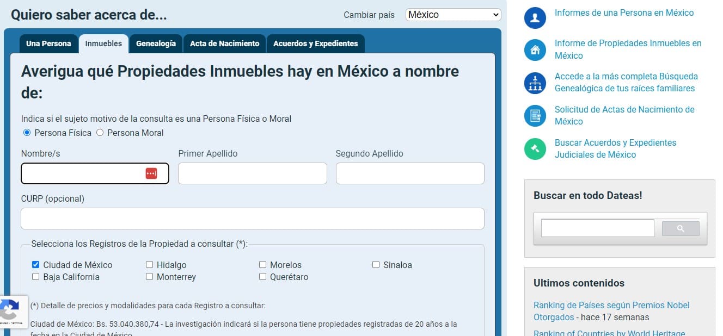Enable the Hidalgo registry checkbox
723x336 pixels.
pos(149,264)
